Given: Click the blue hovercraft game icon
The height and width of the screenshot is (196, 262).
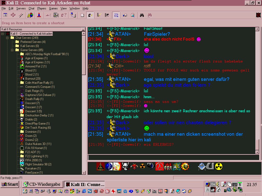Looking at the screenshot, I should click(x=202, y=166).
